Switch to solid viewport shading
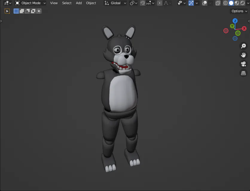 (231, 3)
